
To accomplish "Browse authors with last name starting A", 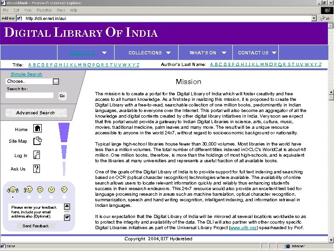I will (212, 65).
